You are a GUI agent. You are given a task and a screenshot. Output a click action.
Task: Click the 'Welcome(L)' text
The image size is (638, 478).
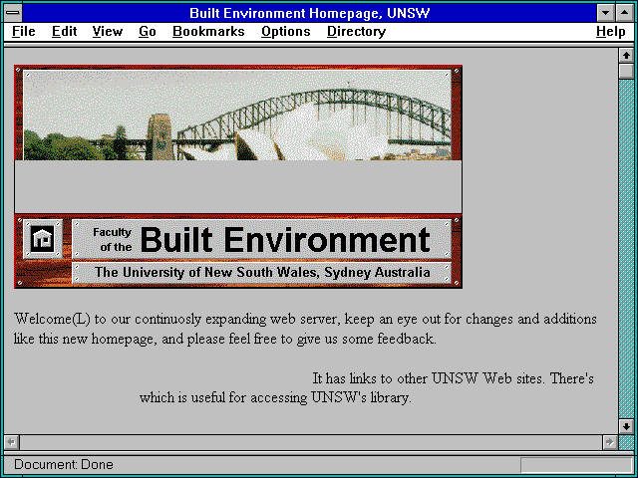(52, 319)
